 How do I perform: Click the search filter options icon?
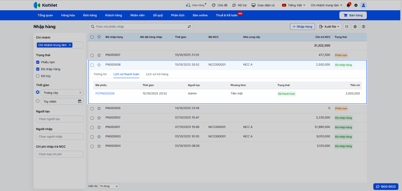189,27
